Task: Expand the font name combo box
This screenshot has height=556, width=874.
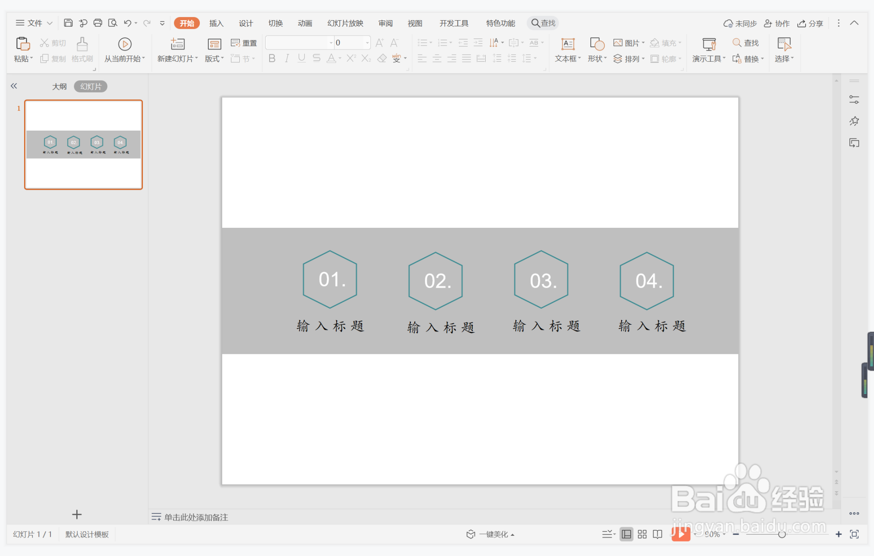Action: (x=331, y=42)
